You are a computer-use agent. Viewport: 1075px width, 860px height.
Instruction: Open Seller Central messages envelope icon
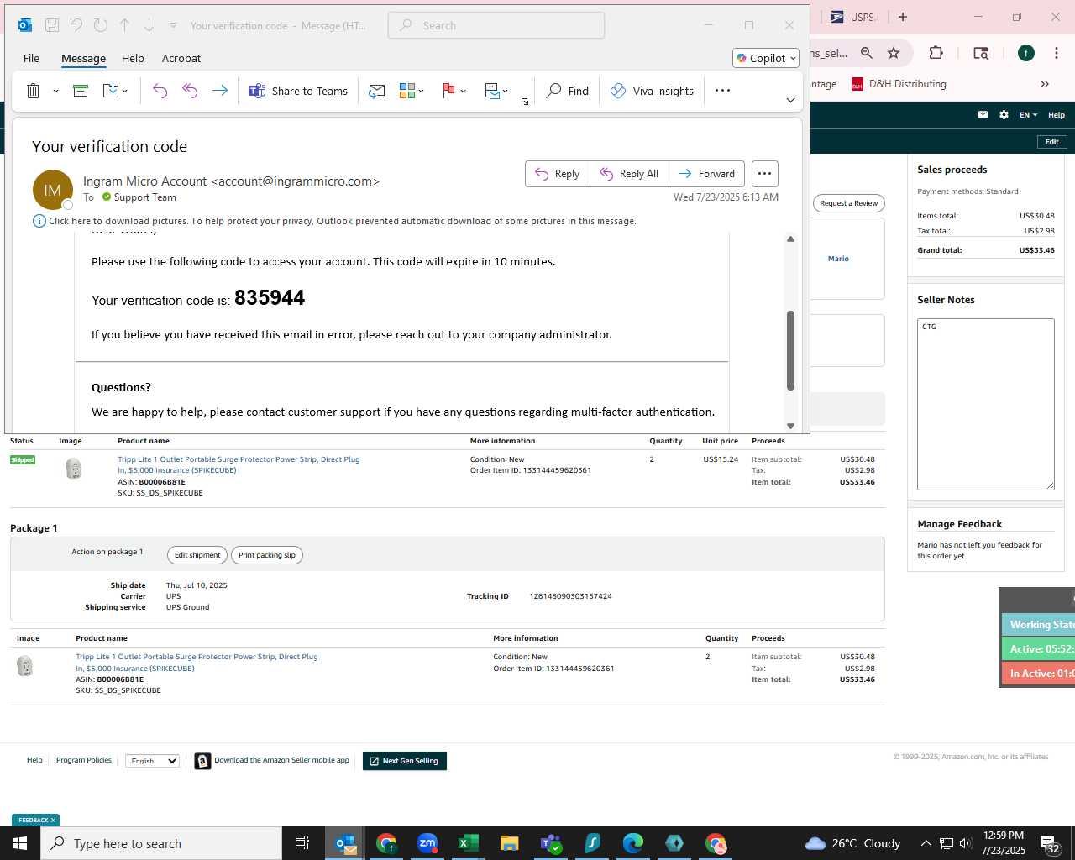point(983,115)
